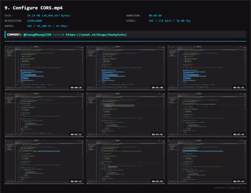Select the title '9. Configure CORS.mp4'
This screenshot has height=193, width=251.
tap(33, 8)
